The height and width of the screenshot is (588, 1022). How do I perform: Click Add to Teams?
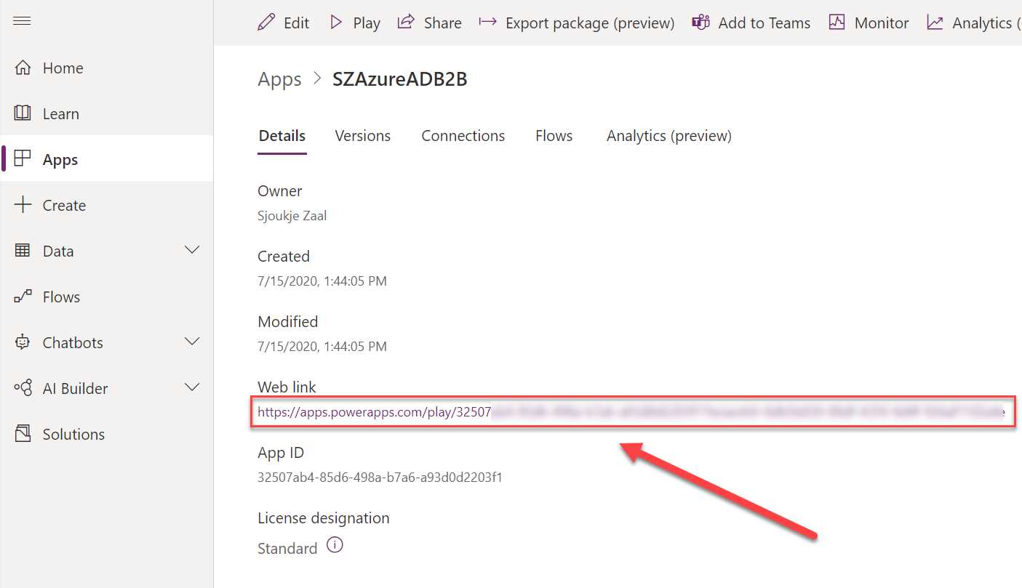751,23
